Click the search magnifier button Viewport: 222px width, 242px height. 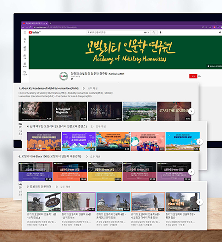tap(153, 33)
